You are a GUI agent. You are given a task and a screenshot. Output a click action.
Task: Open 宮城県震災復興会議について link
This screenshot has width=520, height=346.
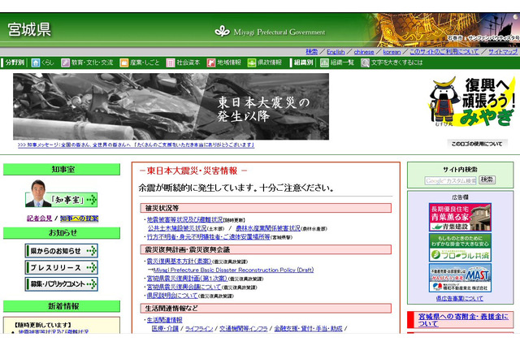[184, 287]
